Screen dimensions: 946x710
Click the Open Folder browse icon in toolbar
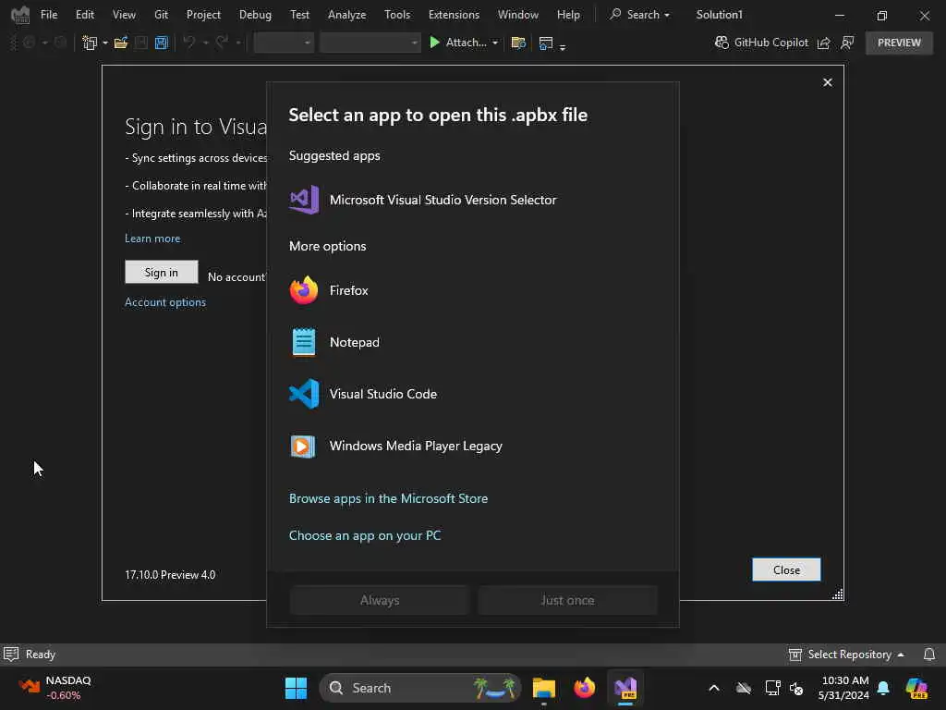pyautogui.click(x=517, y=43)
